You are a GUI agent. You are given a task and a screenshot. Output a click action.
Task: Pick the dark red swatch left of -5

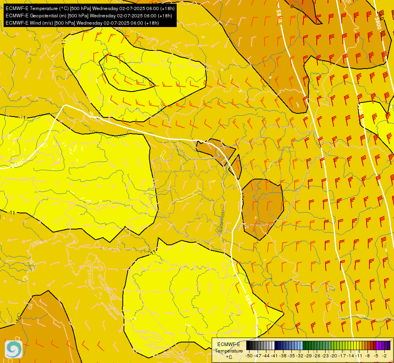pyautogui.click(x=375, y=346)
